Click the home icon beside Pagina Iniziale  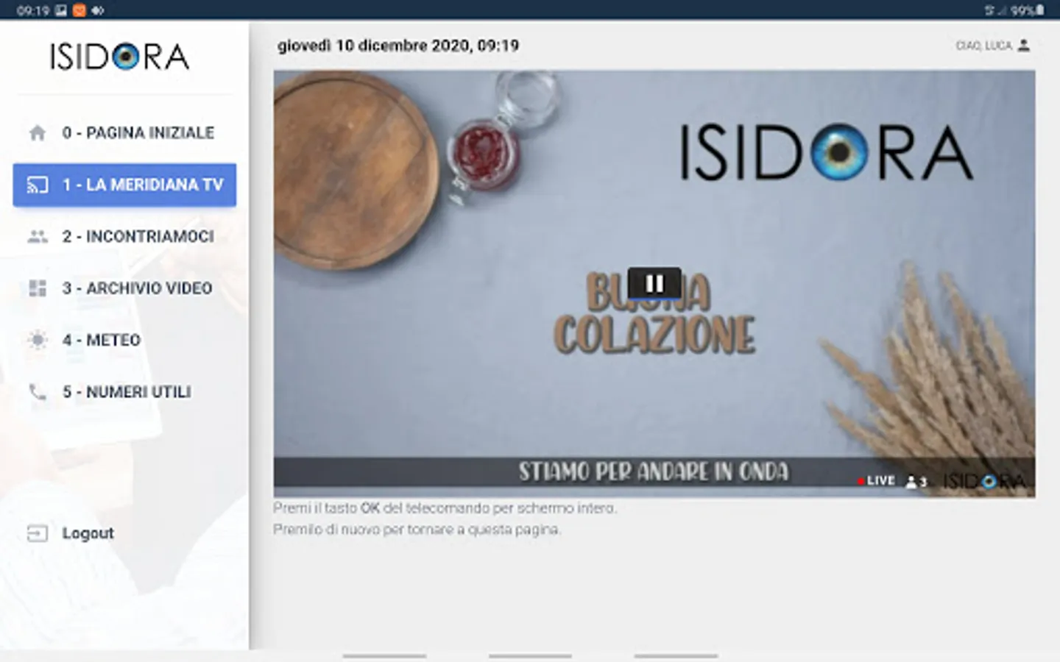[x=37, y=133]
